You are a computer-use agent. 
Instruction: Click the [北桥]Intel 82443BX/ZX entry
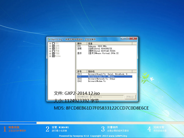(100, 48)
